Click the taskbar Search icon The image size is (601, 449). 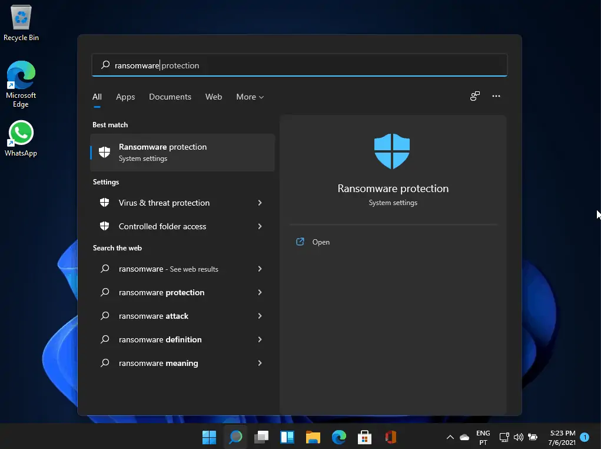pyautogui.click(x=235, y=437)
